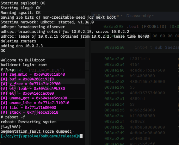Select opcode bytes e8662d4000

click(142, 110)
